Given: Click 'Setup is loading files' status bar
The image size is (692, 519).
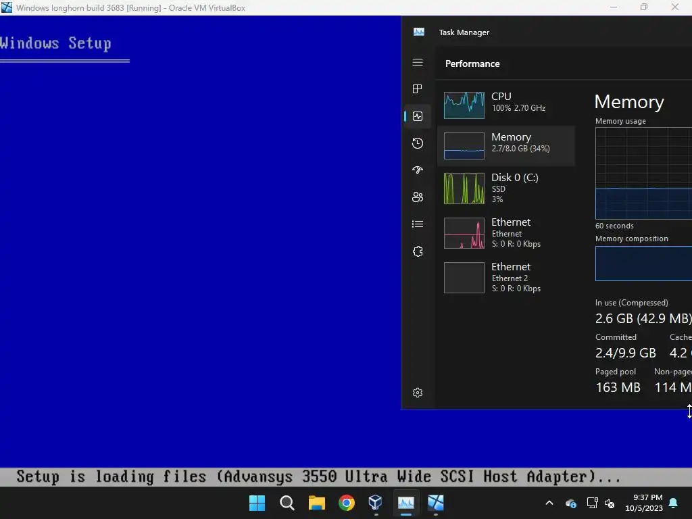Looking at the screenshot, I should [x=346, y=477].
